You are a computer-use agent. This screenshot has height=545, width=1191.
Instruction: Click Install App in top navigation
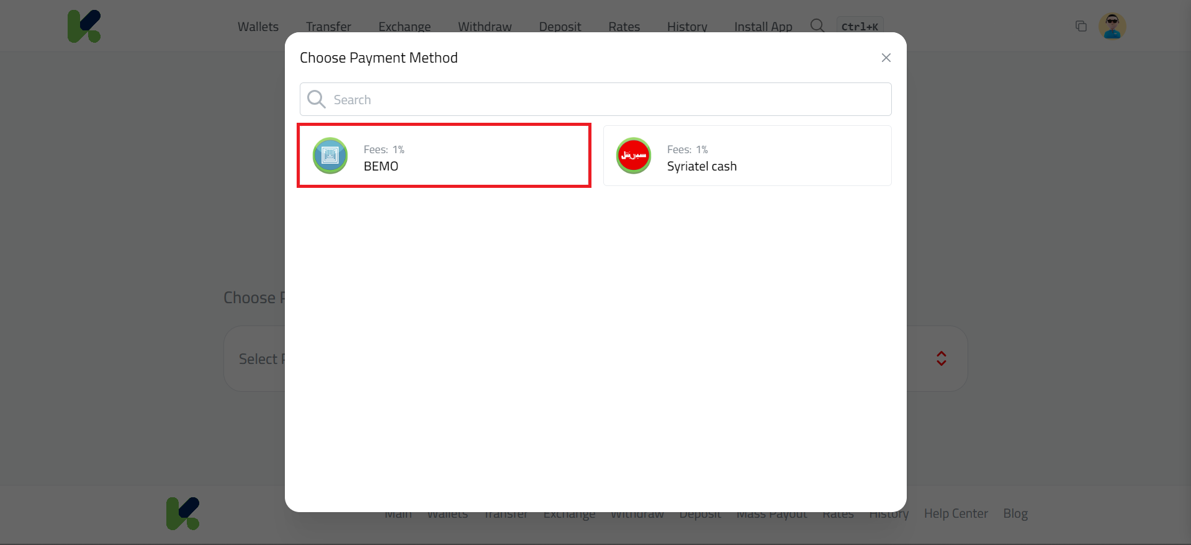(x=763, y=27)
